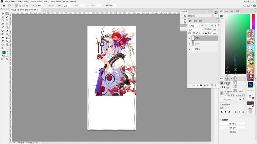Toggle lock position

tap(200, 33)
